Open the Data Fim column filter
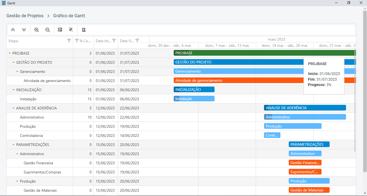Image resolution: width=367 pixels, height=196 pixels. [137, 41]
